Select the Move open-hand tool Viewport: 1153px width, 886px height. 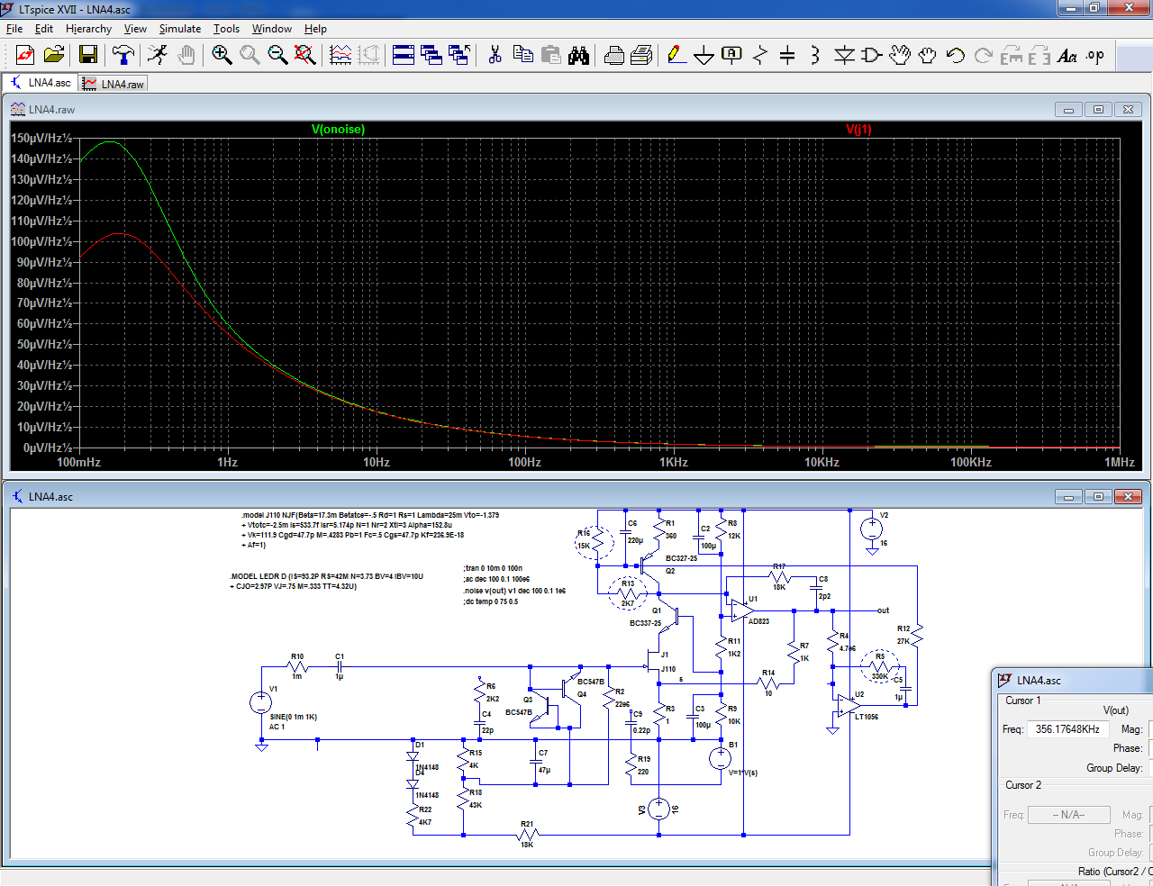pos(900,55)
